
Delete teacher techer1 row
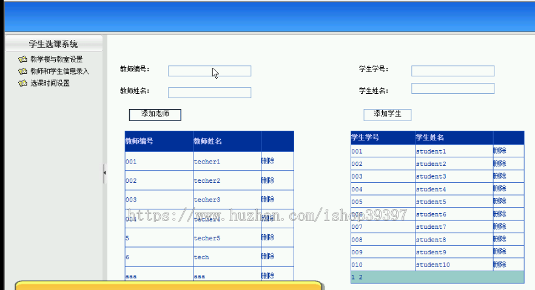[x=268, y=161]
